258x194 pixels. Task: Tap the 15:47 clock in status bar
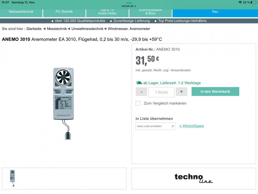pos(5,2)
